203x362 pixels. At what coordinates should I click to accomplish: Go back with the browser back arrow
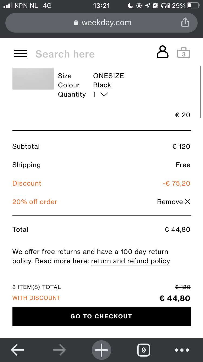click(x=17, y=350)
